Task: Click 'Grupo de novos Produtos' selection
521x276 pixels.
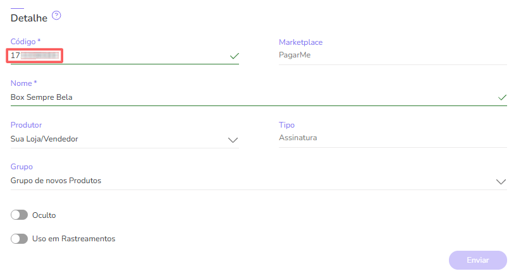Action: [x=56, y=181]
